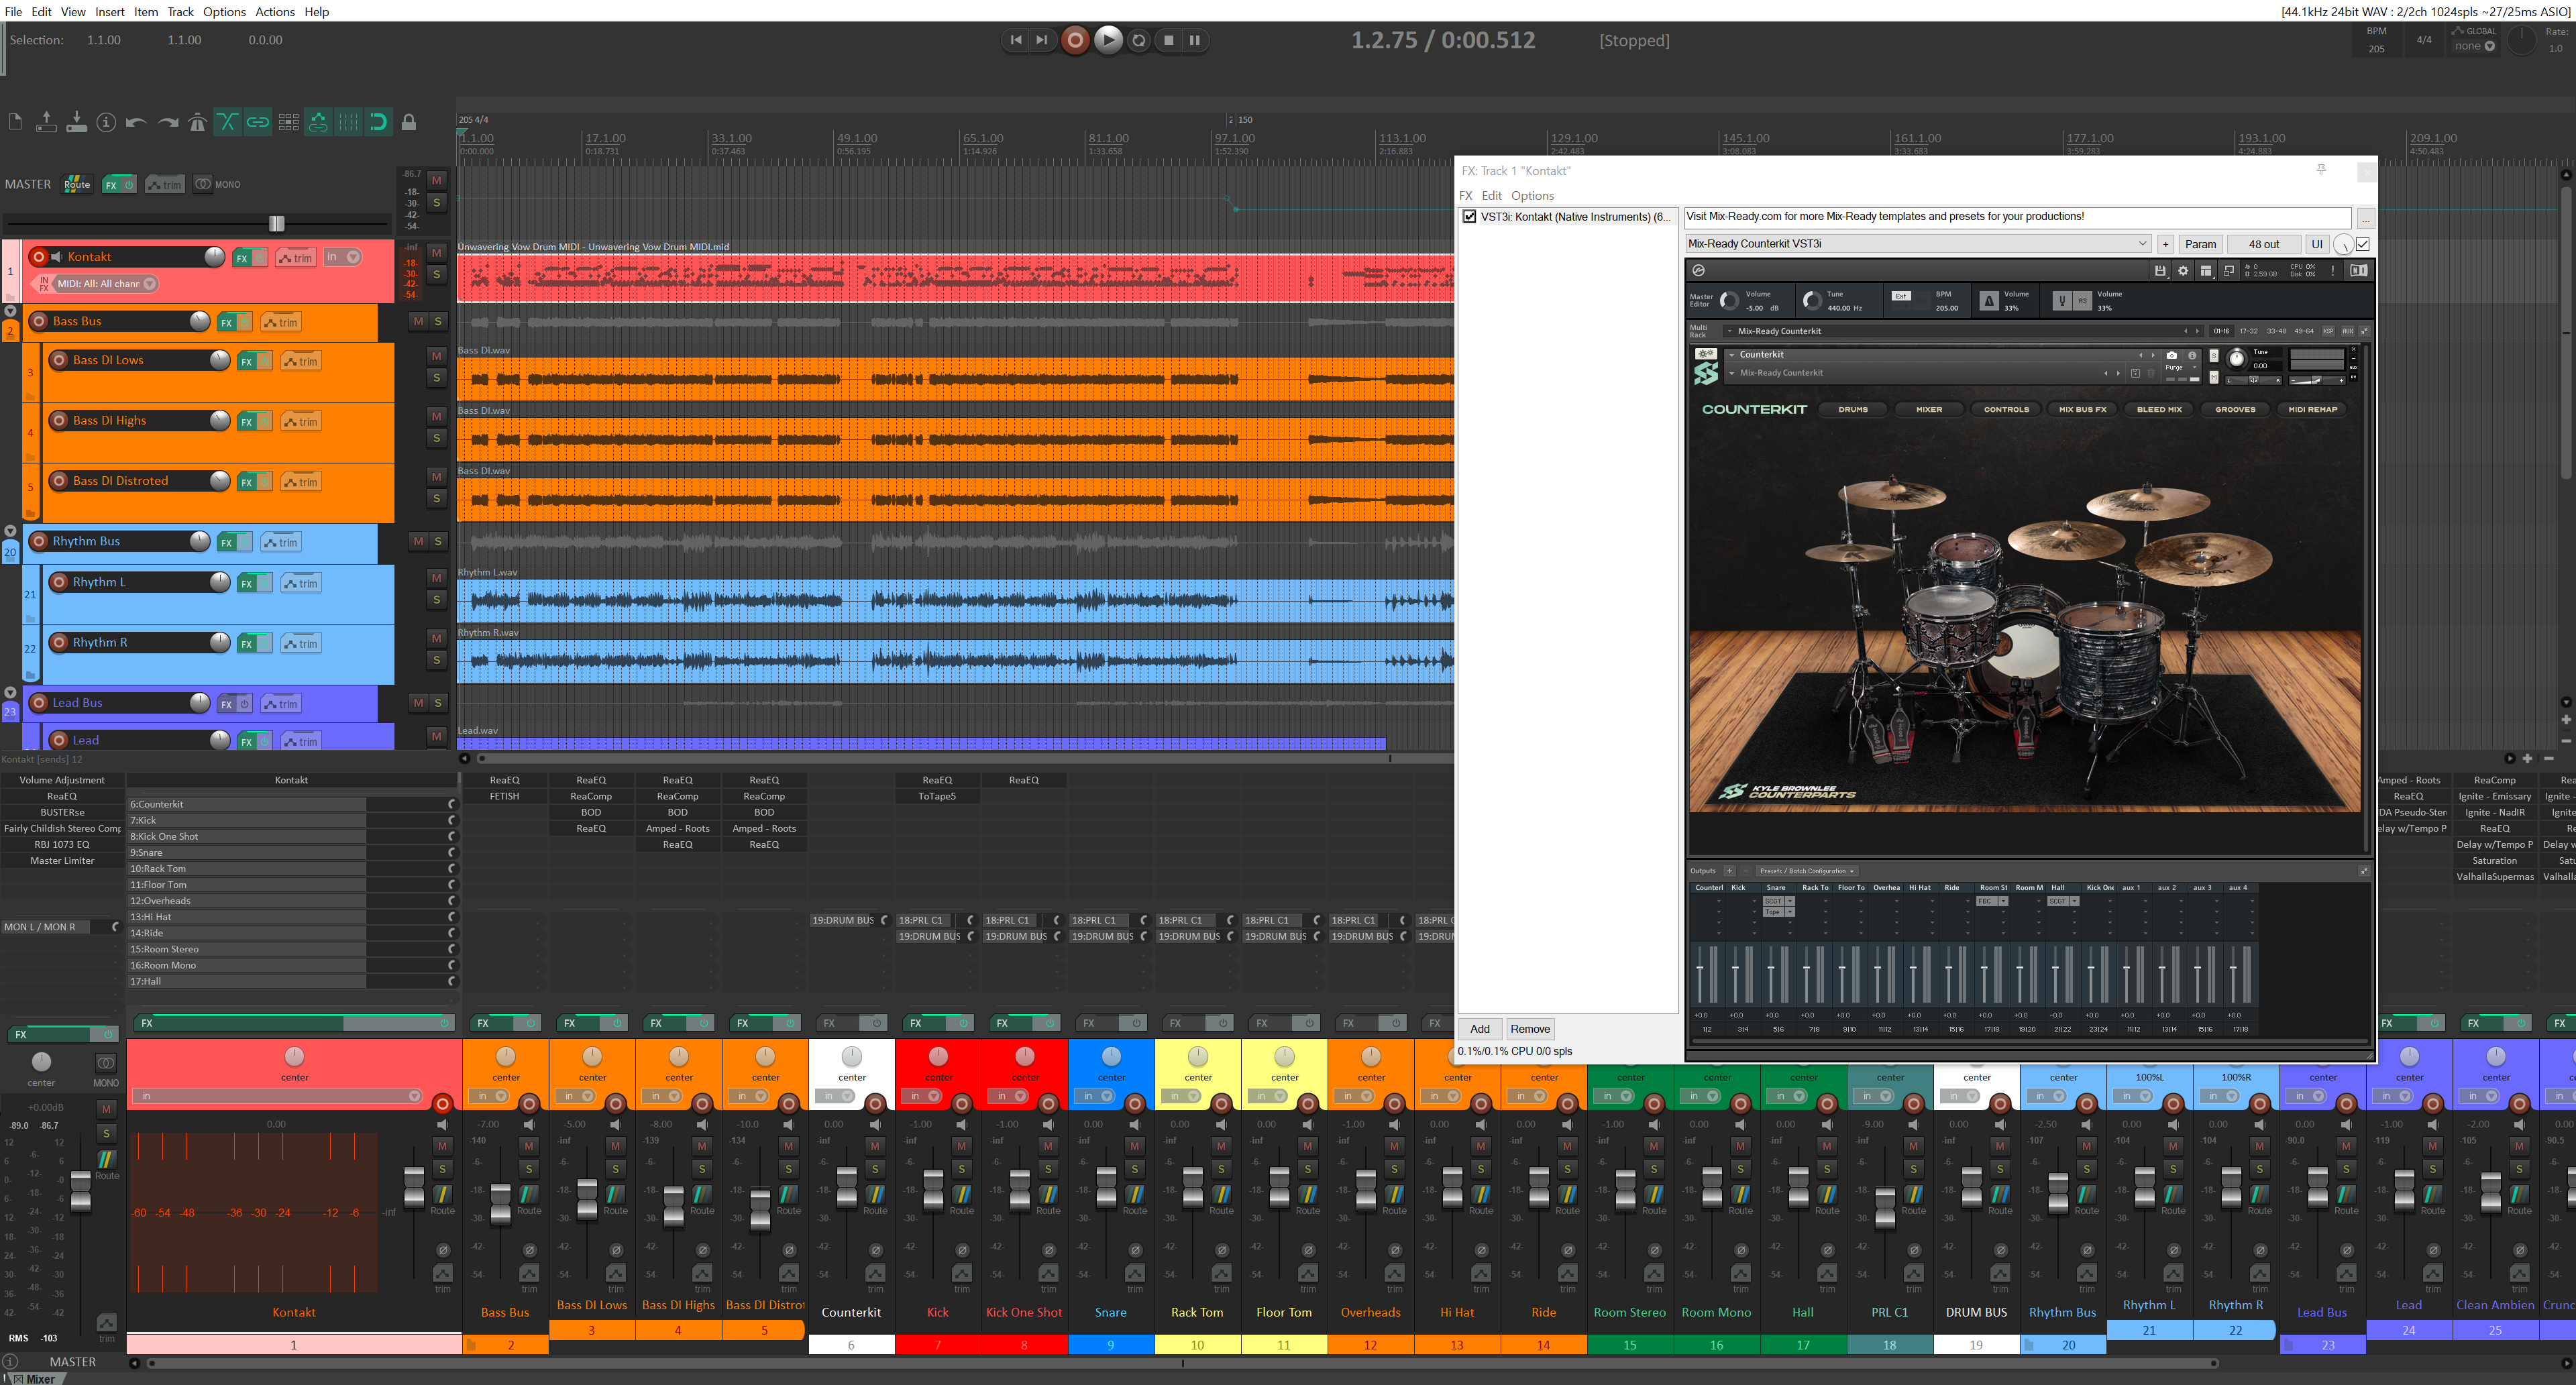The height and width of the screenshot is (1385, 2576).
Task: Uncheck the VST3i Kontakt plugin checkbox
Action: [x=1469, y=216]
